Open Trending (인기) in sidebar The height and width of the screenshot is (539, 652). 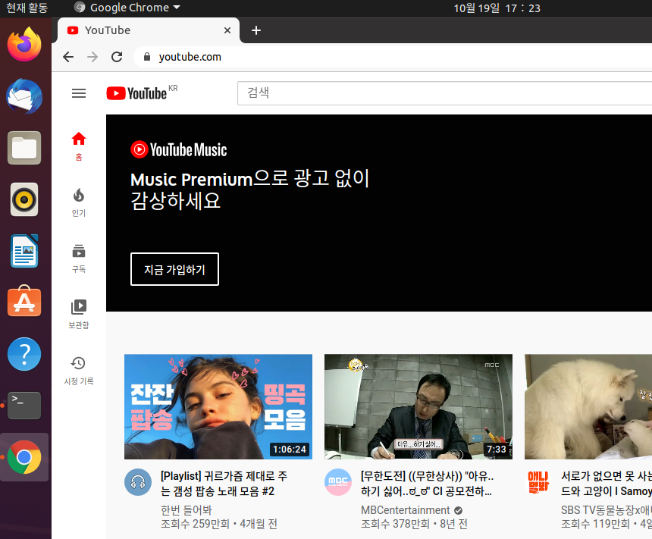pos(79,202)
